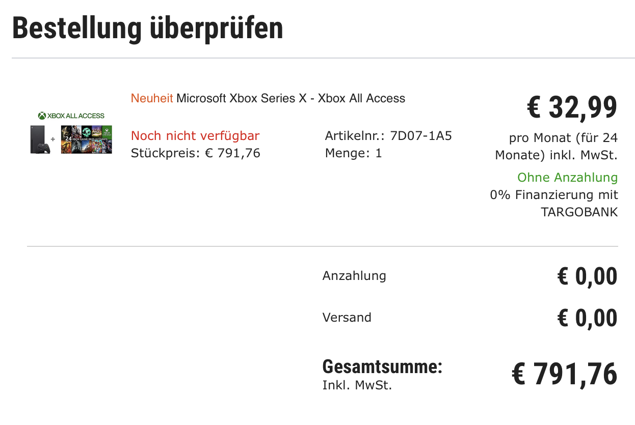The height and width of the screenshot is (425, 635).
Task: Click the Game Pass Ultimate games collage
Action: 86,139
